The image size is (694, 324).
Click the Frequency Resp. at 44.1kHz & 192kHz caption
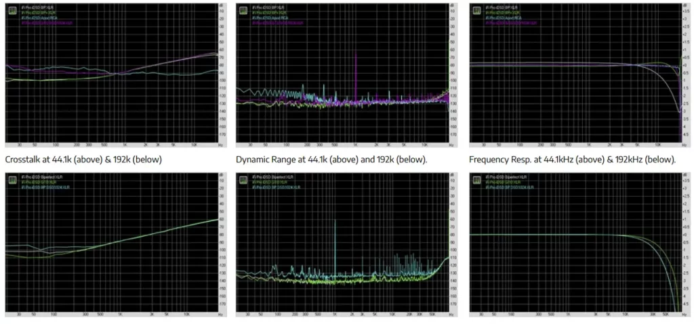tap(573, 159)
